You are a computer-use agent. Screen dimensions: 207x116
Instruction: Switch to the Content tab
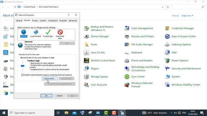tap(43, 21)
